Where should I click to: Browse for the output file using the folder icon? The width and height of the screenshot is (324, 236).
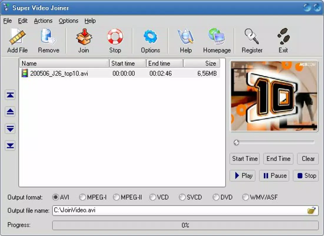point(311,211)
